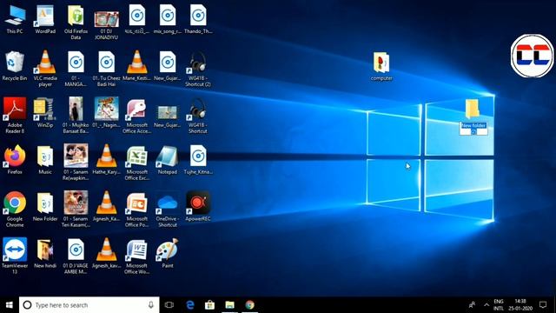
Task: Select the WG41B - Shortcut (2) icon
Action: click(x=198, y=69)
